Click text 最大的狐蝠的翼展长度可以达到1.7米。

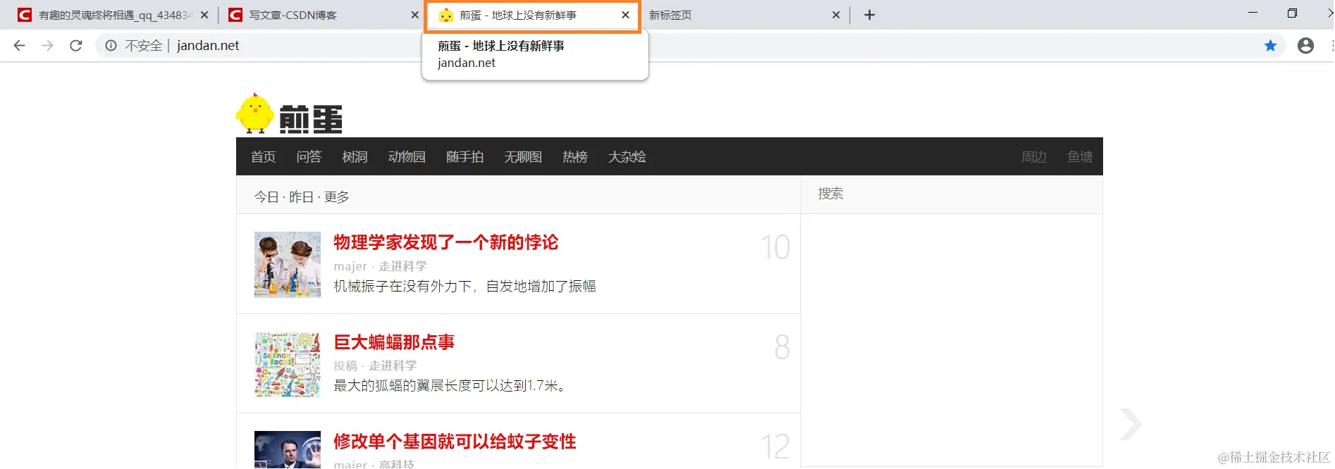point(450,386)
